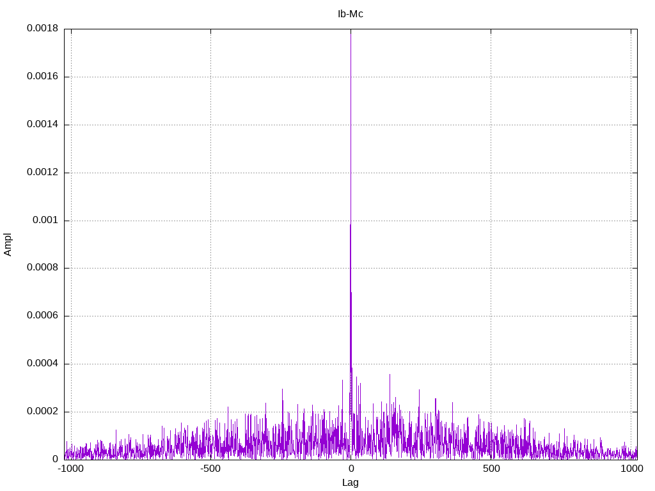Click the plot title 'Ib-Mc'
The height and width of the screenshot is (491, 655).
pos(350,14)
